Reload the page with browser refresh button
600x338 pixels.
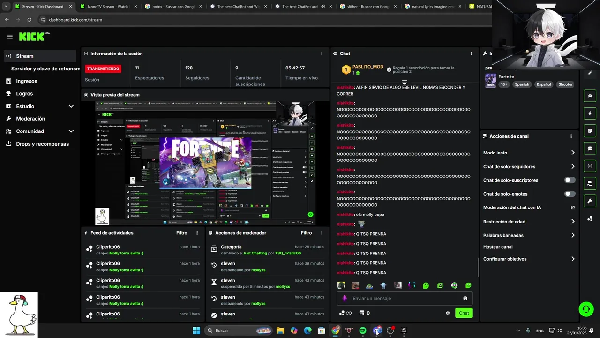click(29, 20)
